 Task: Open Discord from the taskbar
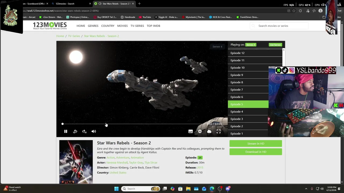[x=228, y=189]
